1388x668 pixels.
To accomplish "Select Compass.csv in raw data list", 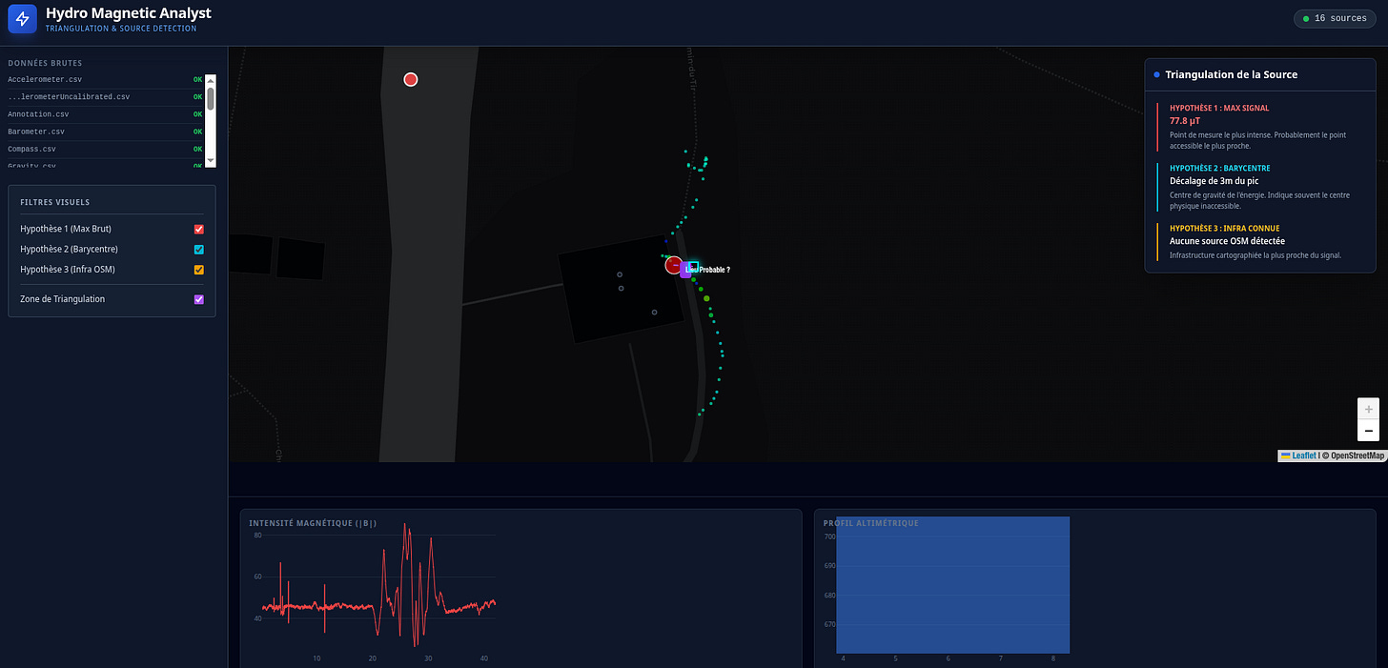I will coord(106,150).
